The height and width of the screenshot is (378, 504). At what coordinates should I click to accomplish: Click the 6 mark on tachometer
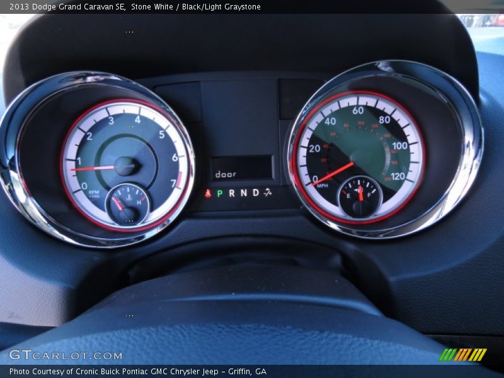click(x=175, y=157)
